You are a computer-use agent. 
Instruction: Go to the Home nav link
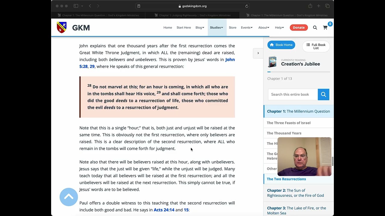pyautogui.click(x=168, y=28)
